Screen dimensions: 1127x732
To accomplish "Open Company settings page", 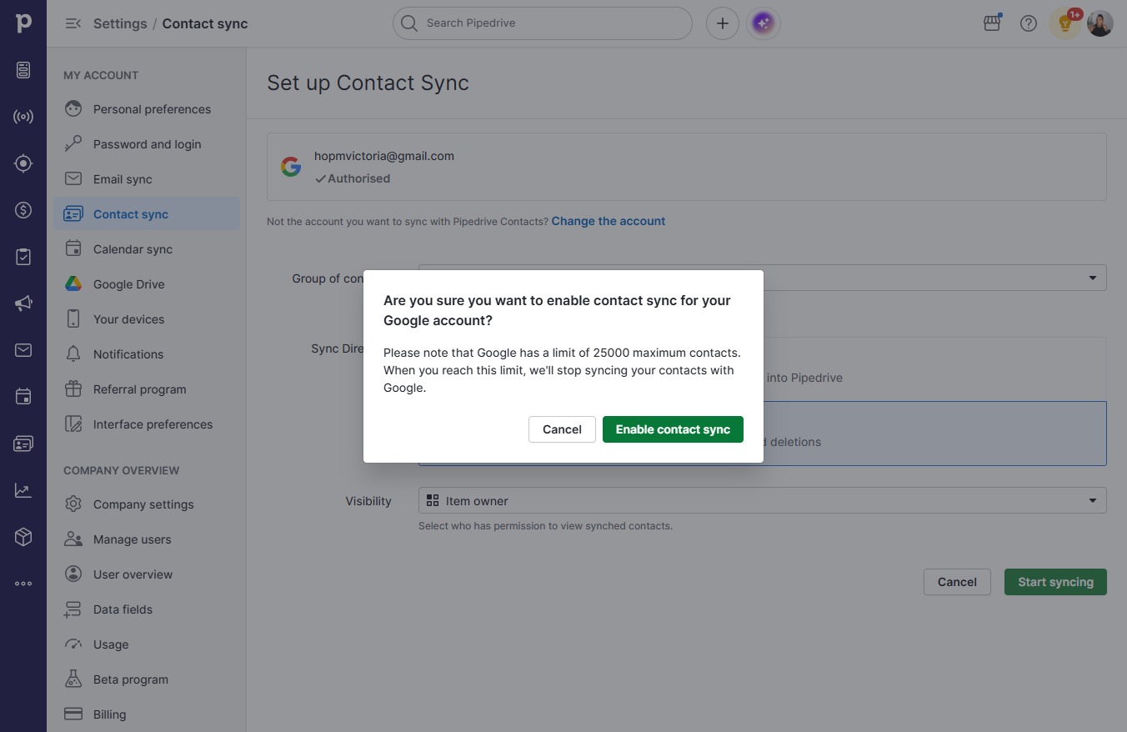I will tap(147, 504).
